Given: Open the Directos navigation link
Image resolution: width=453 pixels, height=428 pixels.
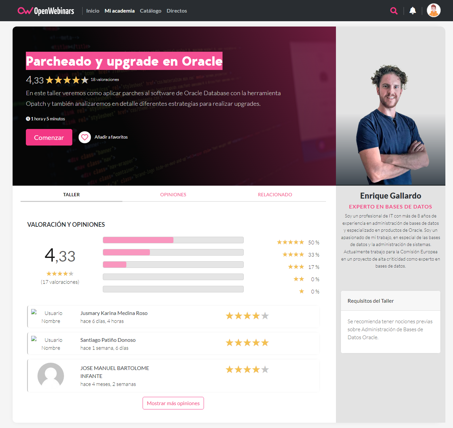Looking at the screenshot, I should pos(177,11).
